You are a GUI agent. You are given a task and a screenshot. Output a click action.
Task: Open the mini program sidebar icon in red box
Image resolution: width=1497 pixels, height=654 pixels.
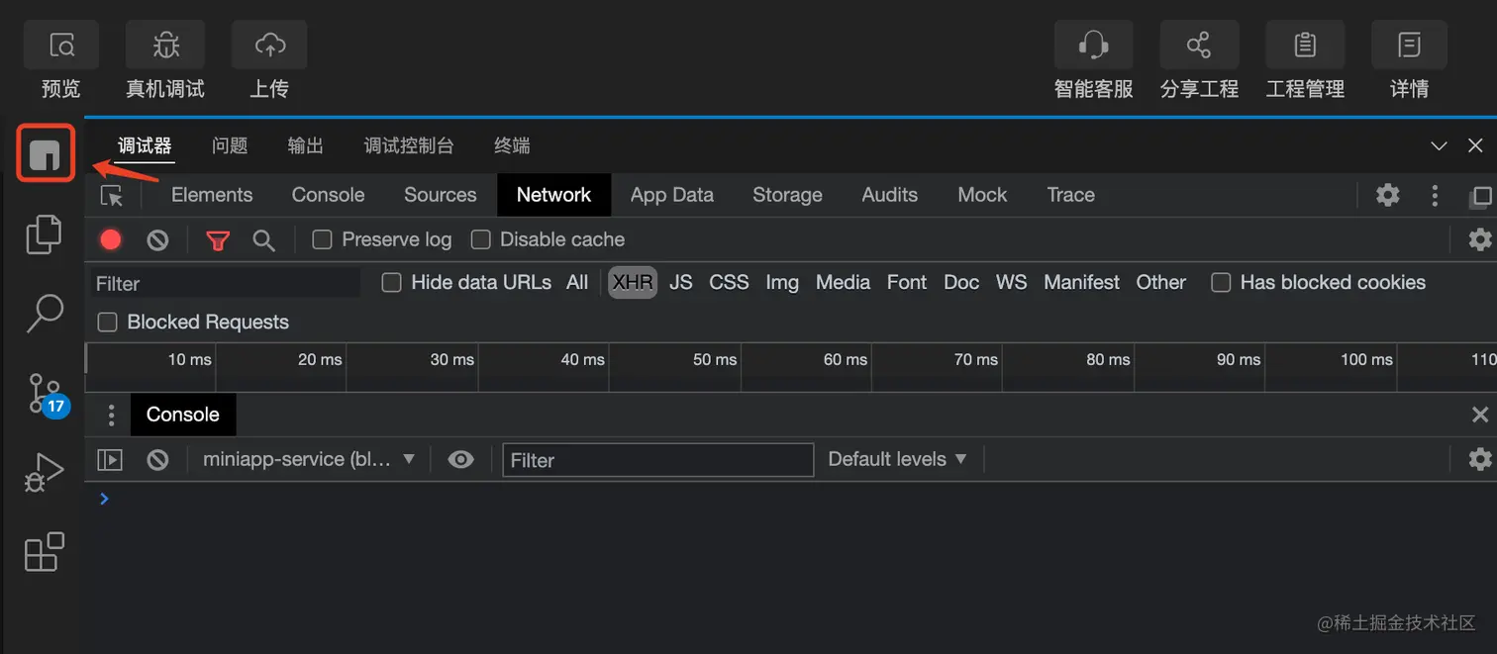(46, 153)
